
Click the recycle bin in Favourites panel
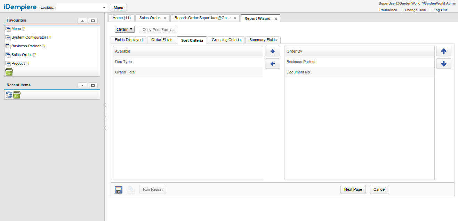[x=9, y=72]
